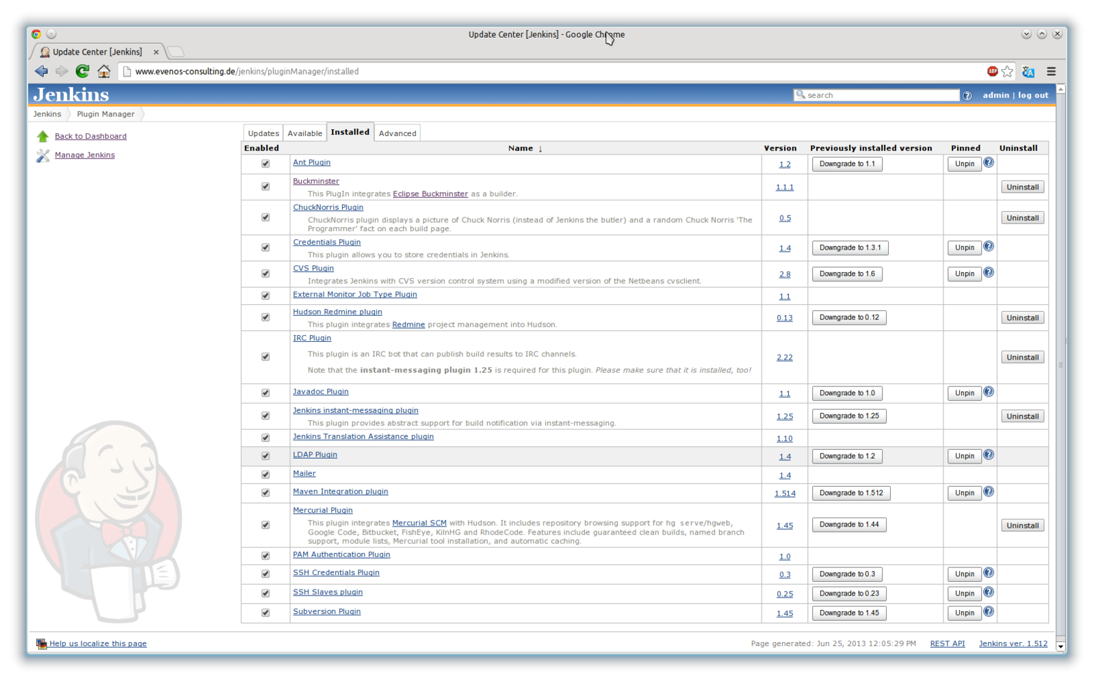
Task: Go to browser home page icon
Action: pos(104,71)
